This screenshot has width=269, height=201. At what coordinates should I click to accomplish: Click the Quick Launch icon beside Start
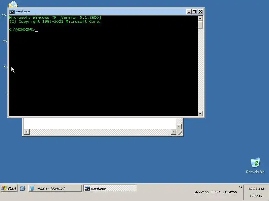[23, 188]
